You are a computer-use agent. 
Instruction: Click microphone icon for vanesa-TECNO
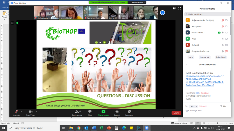click(x=223, y=33)
